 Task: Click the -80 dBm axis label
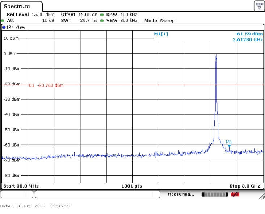(12, 176)
